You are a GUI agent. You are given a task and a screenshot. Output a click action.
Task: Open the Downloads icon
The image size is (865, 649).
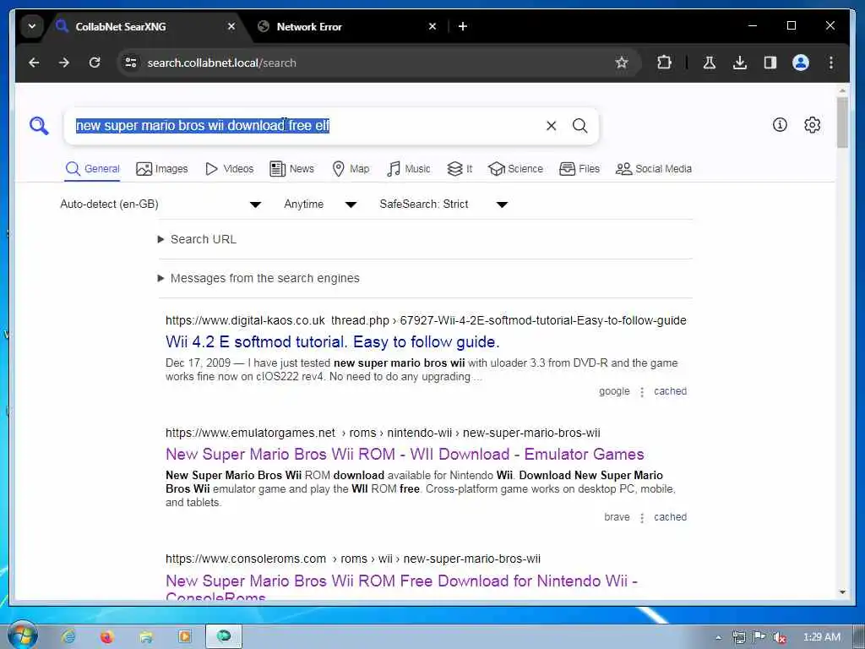click(x=740, y=63)
